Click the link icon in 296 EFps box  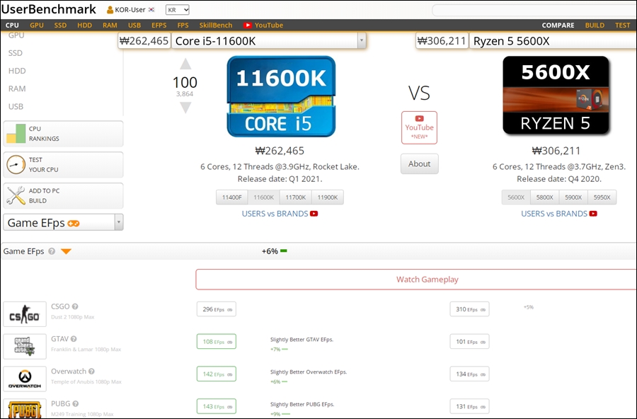229,310
